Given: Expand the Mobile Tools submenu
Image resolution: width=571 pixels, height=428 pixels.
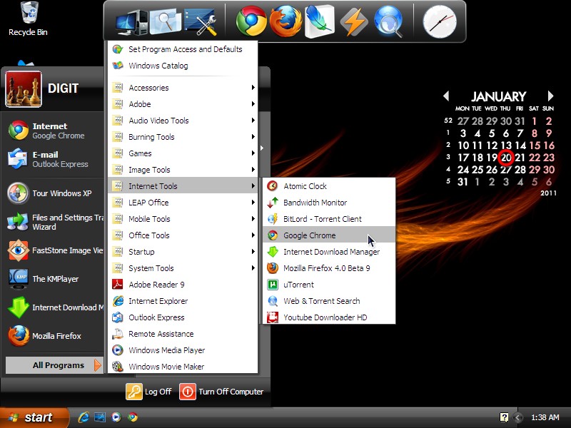Looking at the screenshot, I should point(183,219).
